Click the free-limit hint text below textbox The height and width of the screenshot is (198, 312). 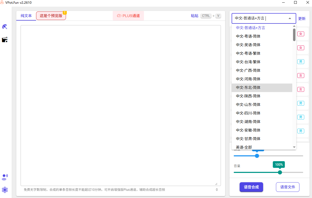click(94, 190)
